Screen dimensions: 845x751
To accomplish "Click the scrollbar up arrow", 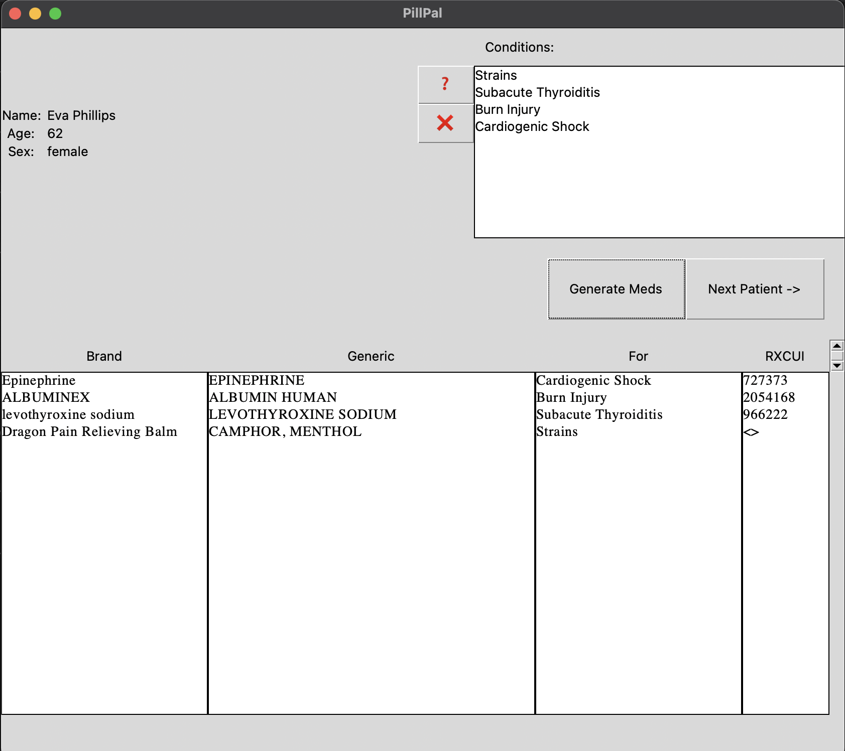I will 837,346.
